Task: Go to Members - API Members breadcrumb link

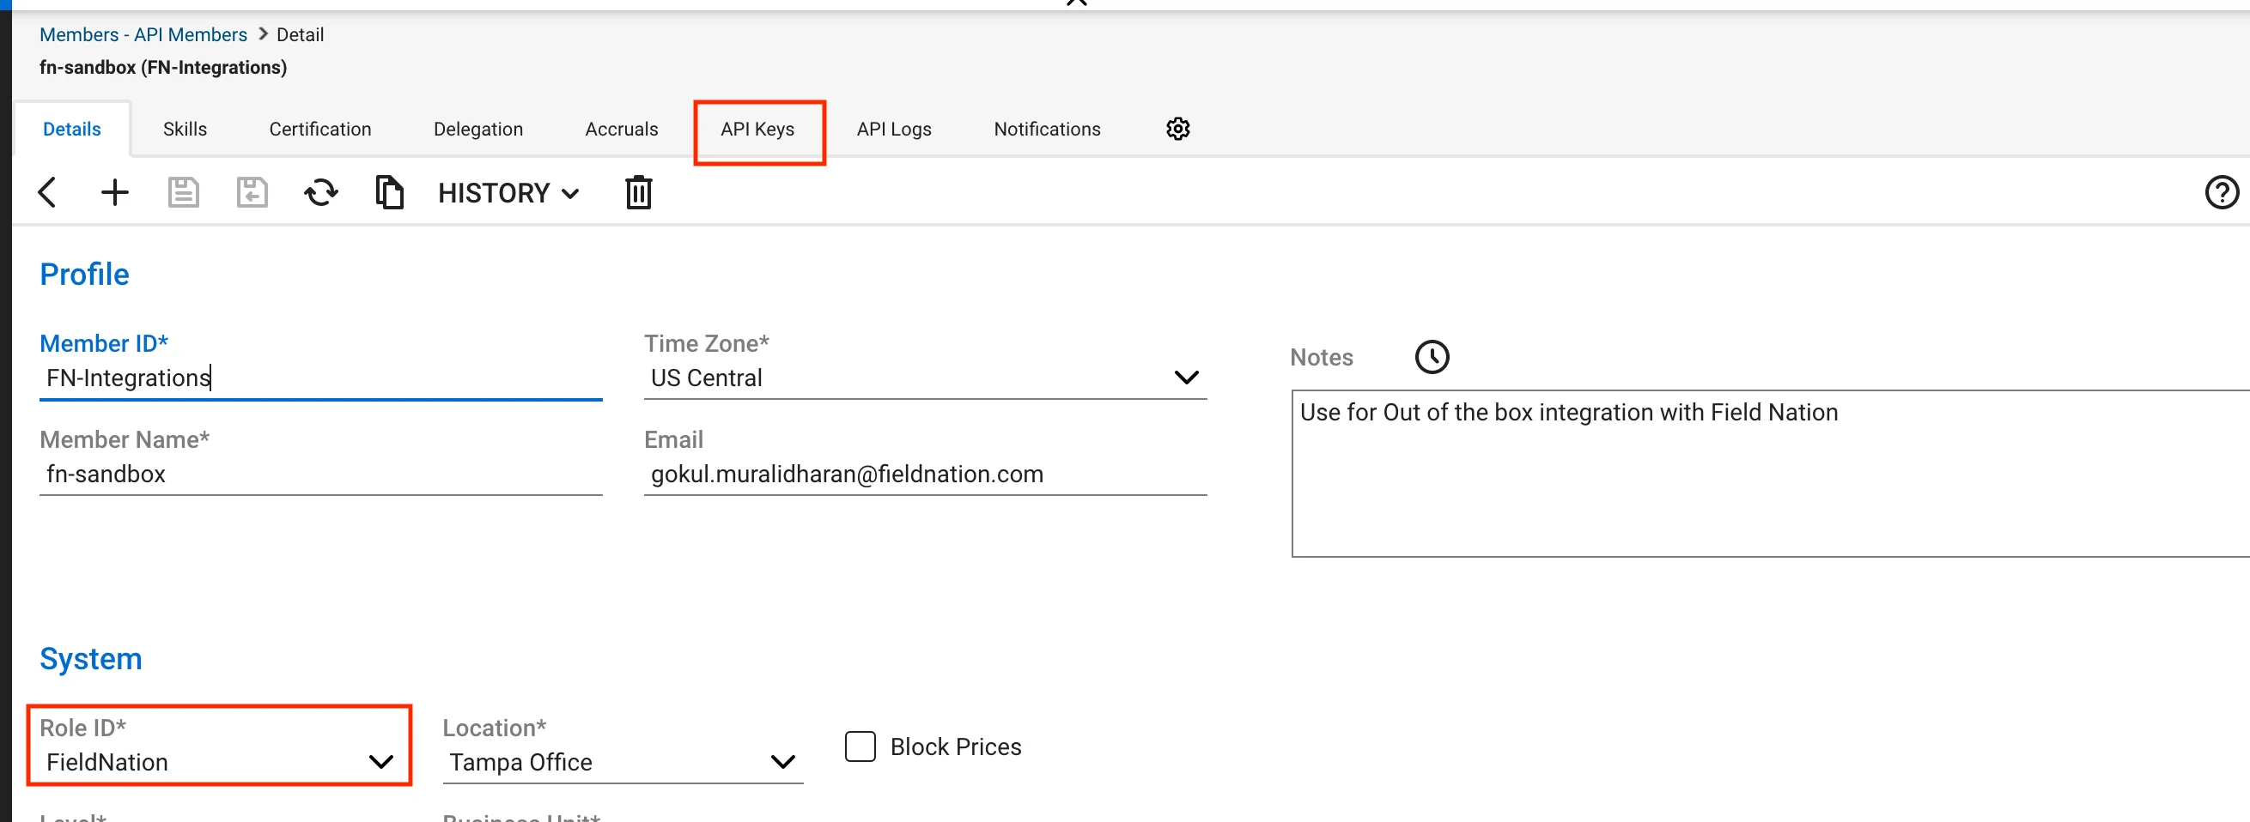Action: [143, 35]
